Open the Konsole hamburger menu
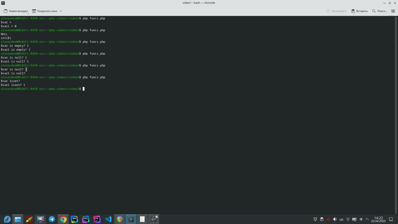Image resolution: width=398 pixels, height=224 pixels. (x=393, y=11)
